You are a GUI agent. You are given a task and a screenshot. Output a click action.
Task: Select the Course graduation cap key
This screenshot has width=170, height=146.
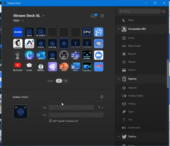pos(29,67)
